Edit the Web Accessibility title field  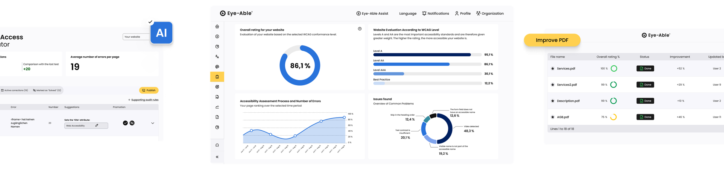click(86, 125)
